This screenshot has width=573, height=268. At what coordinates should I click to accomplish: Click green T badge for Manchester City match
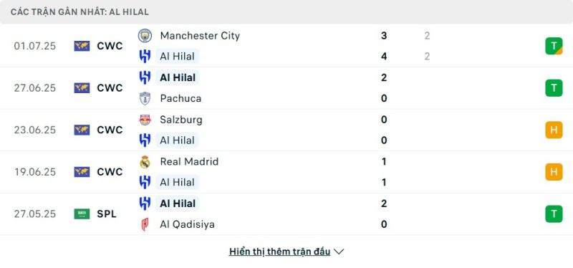(x=554, y=46)
